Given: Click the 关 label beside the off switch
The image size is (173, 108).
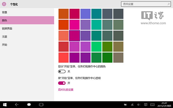Looking at the screenshot, I should (x=69, y=71).
